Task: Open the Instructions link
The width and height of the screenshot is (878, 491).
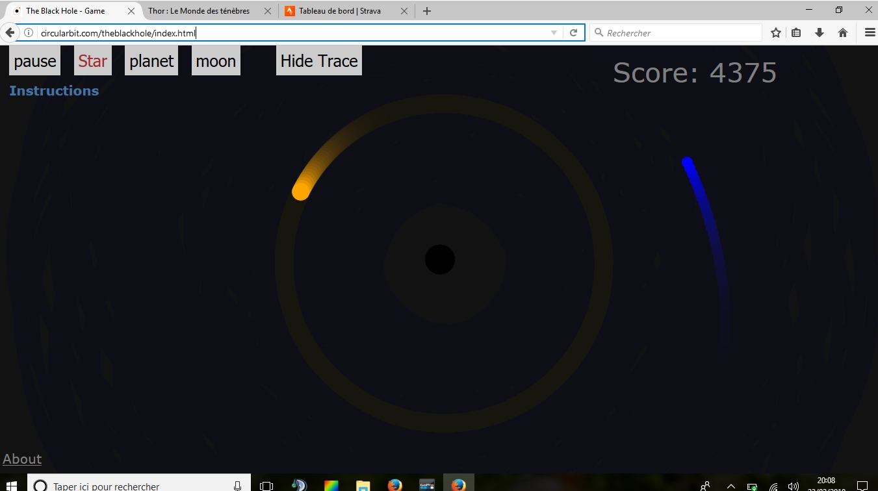Action: pos(54,91)
